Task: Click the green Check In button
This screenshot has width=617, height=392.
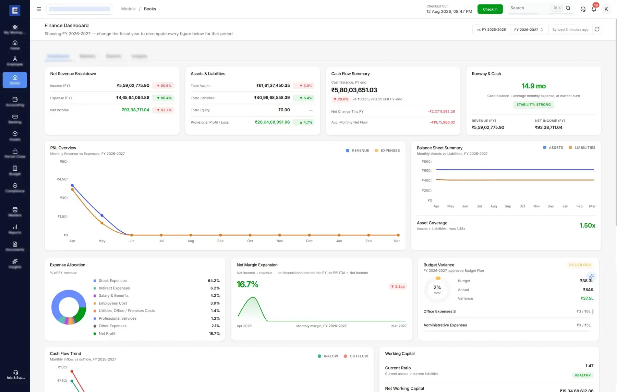Action: pyautogui.click(x=490, y=9)
